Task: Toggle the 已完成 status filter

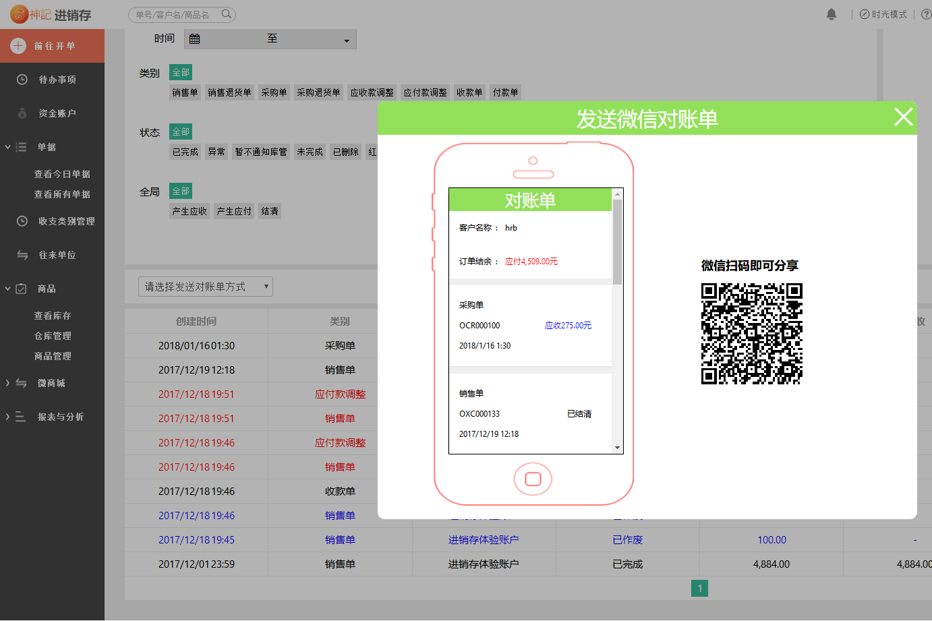Action: click(x=185, y=152)
